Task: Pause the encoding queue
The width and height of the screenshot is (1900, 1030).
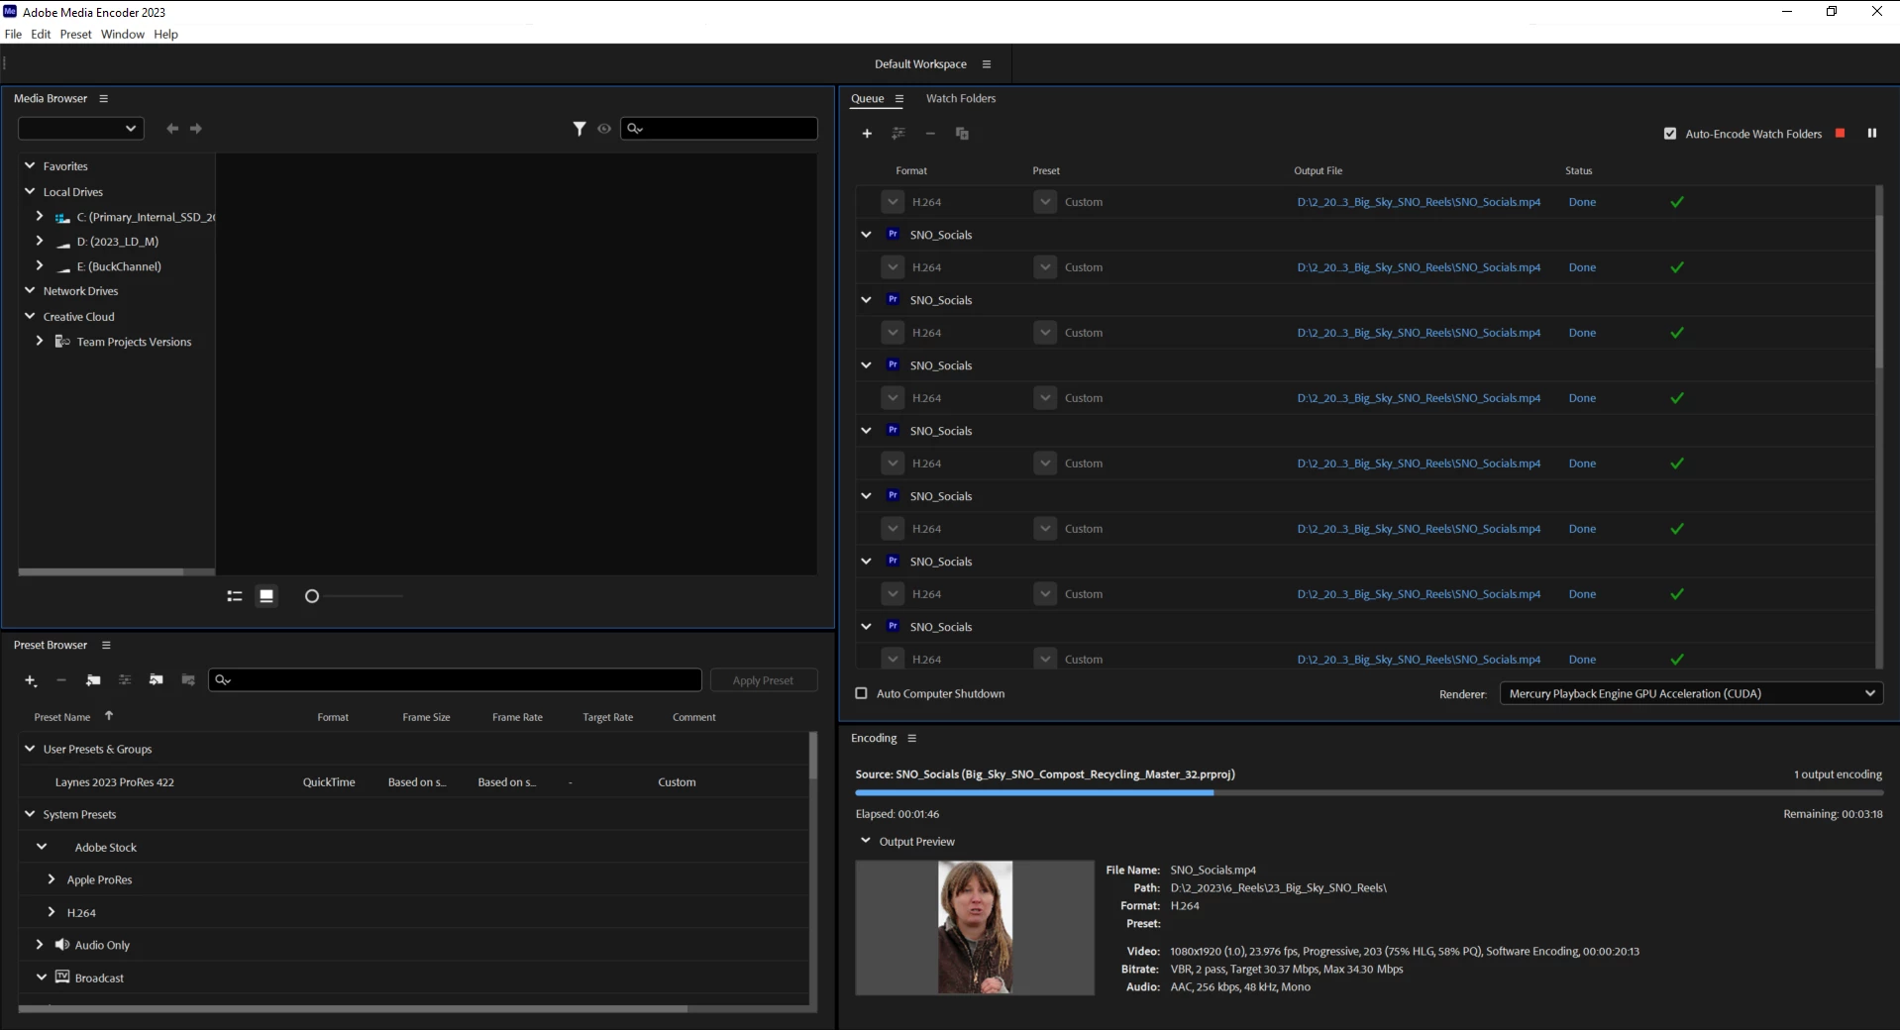Action: click(x=1872, y=134)
